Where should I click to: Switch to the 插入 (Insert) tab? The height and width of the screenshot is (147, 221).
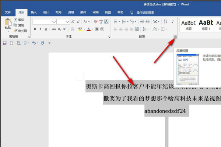point(34,12)
